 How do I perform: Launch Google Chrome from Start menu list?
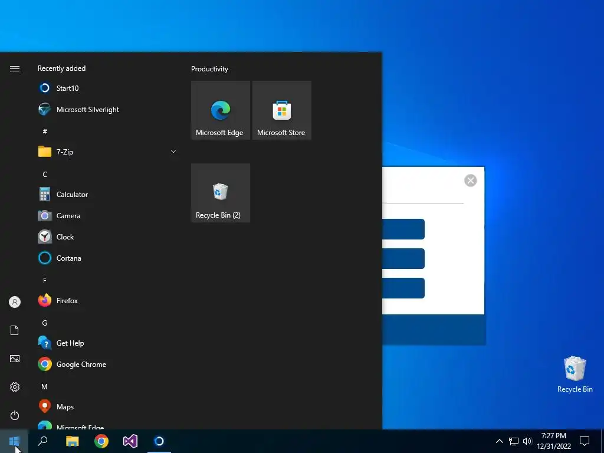108,365
